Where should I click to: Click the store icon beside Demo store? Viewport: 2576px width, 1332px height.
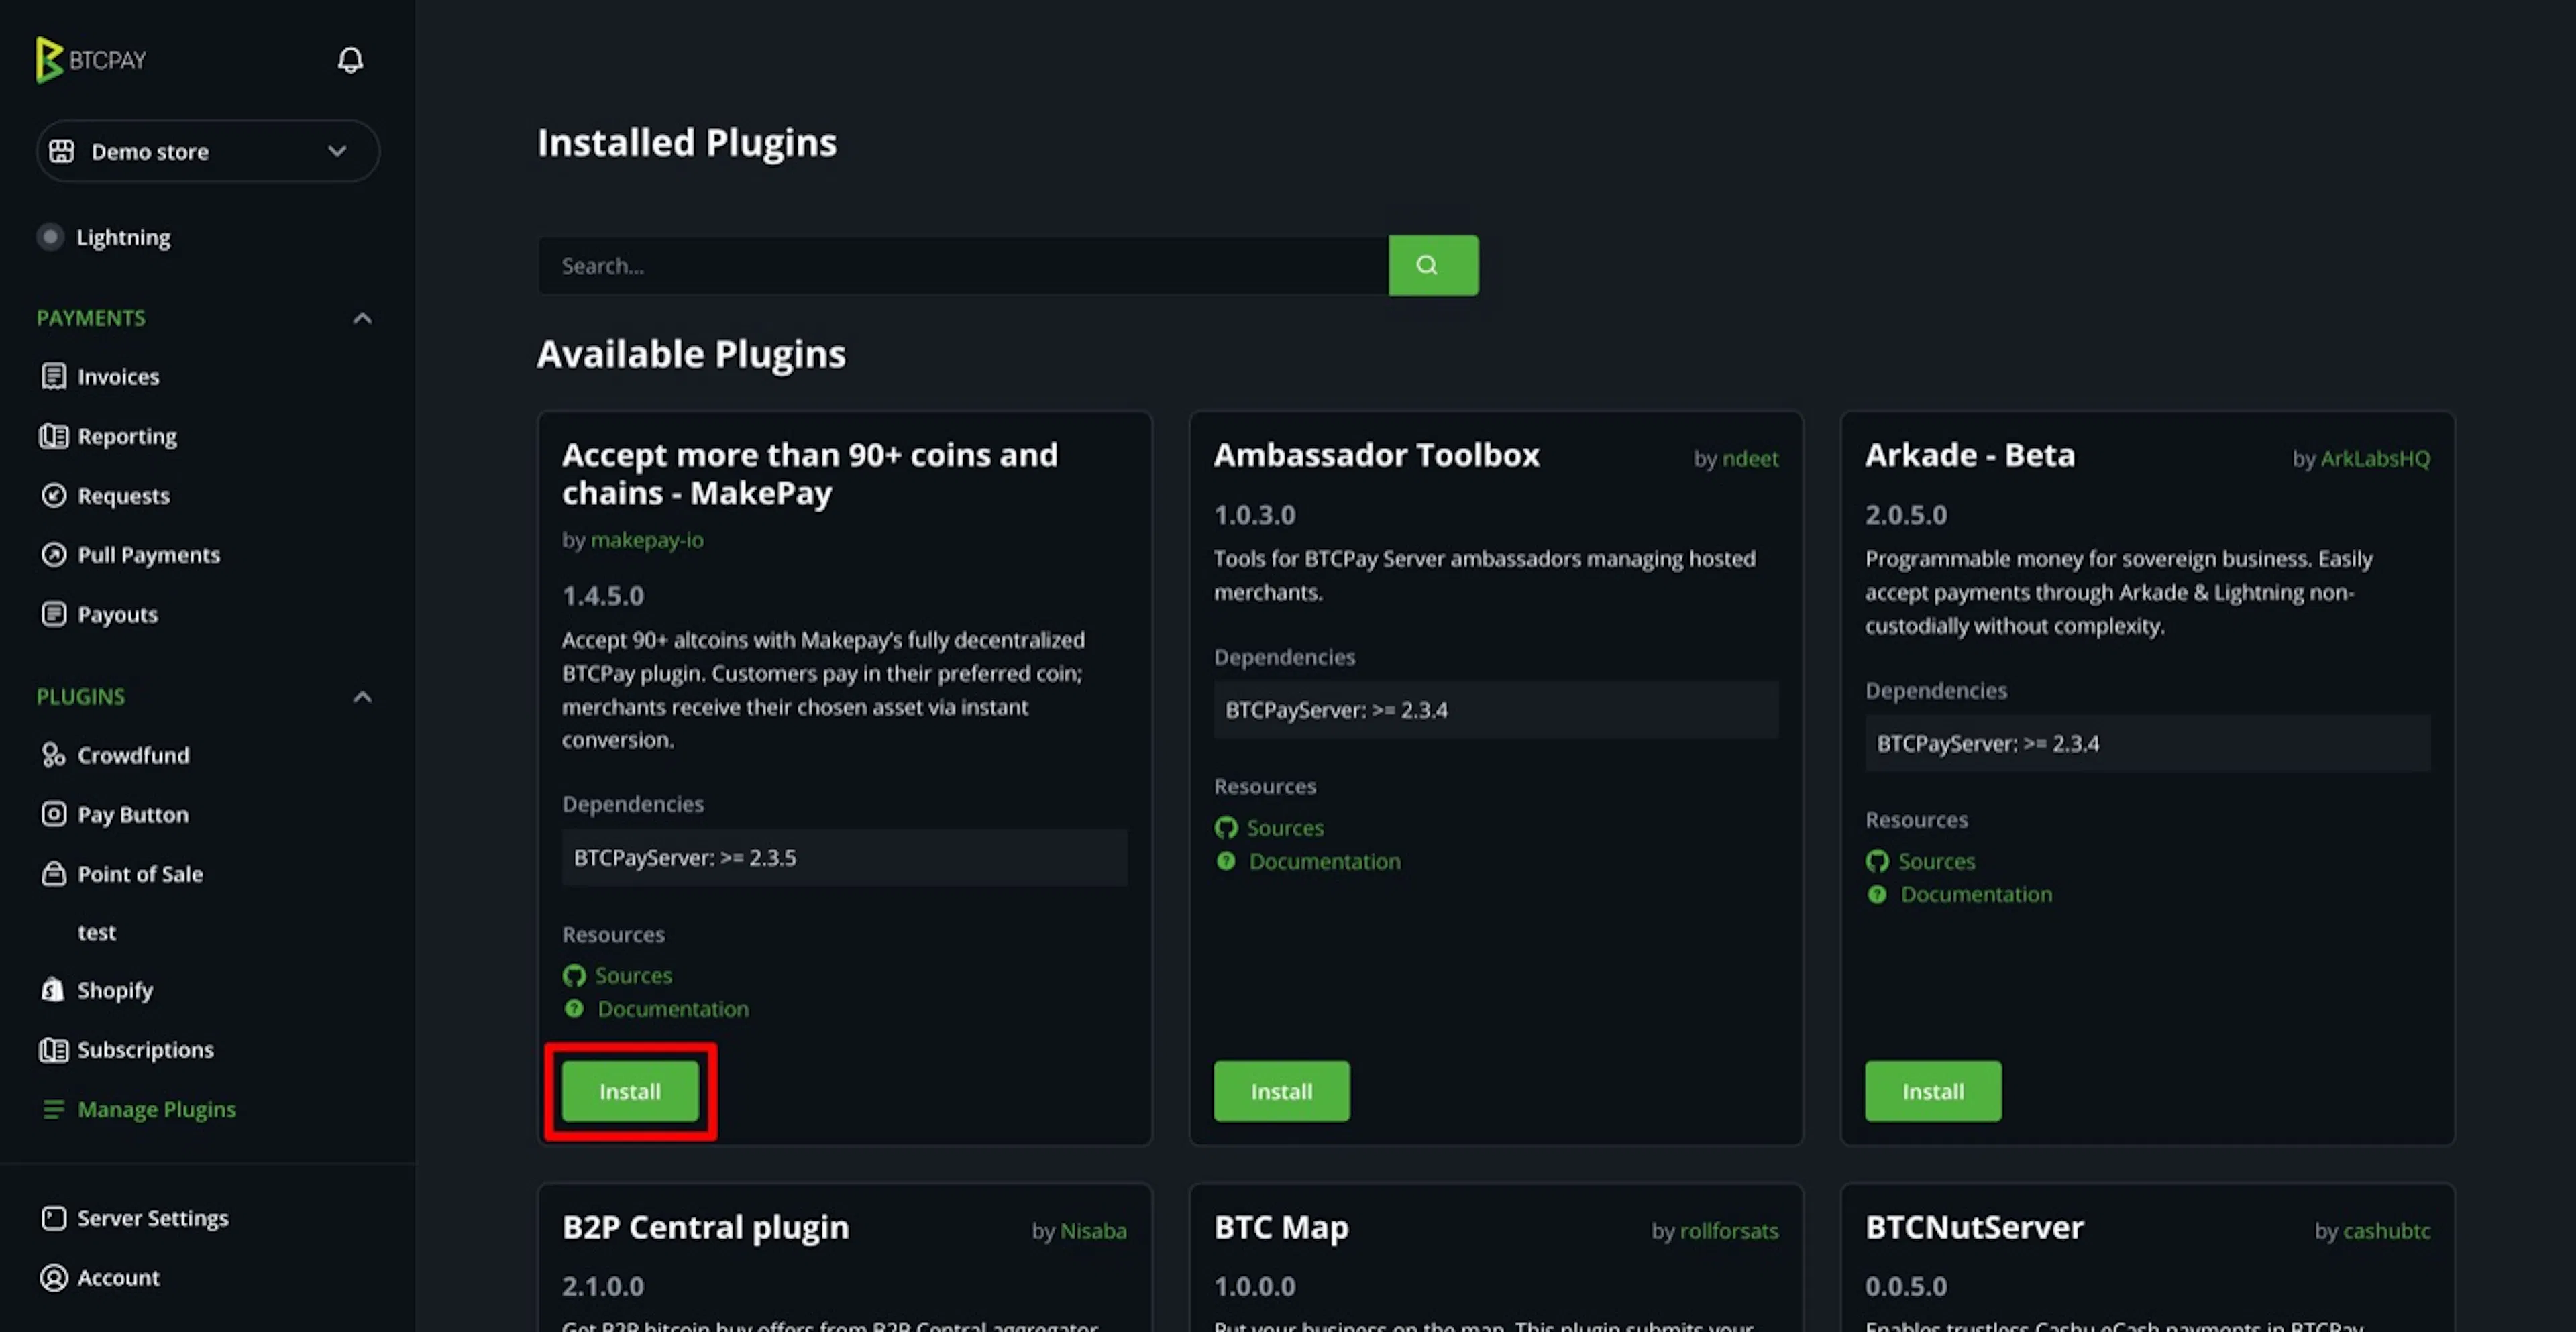62,151
